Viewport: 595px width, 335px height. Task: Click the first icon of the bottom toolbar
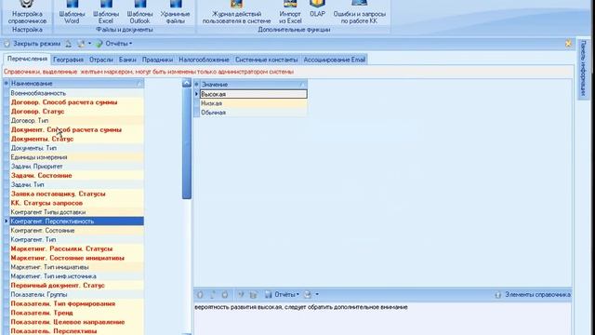(200, 294)
